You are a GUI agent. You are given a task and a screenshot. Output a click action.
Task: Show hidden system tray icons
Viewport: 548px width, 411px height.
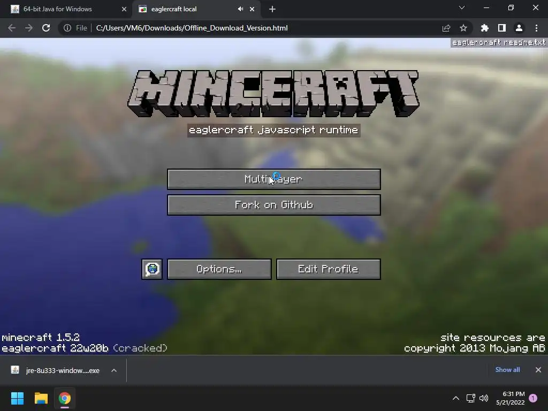pyautogui.click(x=456, y=398)
